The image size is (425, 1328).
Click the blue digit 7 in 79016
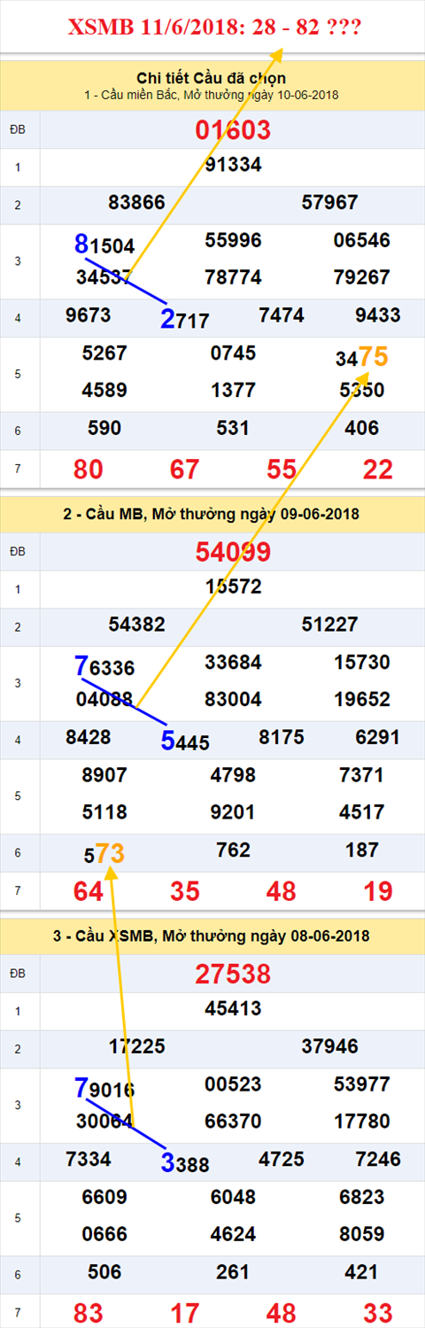[x=81, y=1087]
